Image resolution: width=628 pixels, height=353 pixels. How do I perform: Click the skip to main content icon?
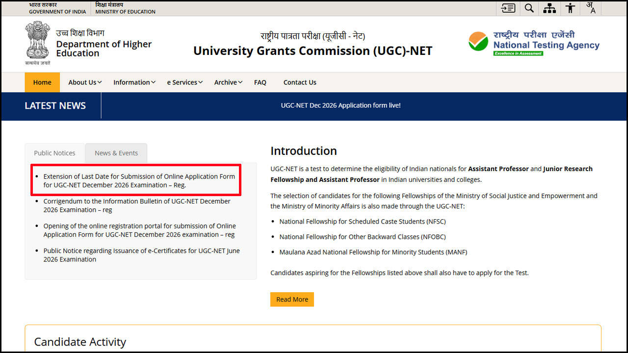(508, 8)
